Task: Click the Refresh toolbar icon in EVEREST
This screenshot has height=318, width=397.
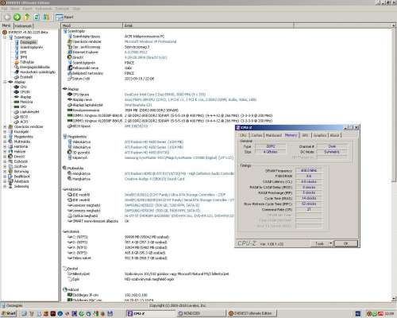Action: pos(37,17)
